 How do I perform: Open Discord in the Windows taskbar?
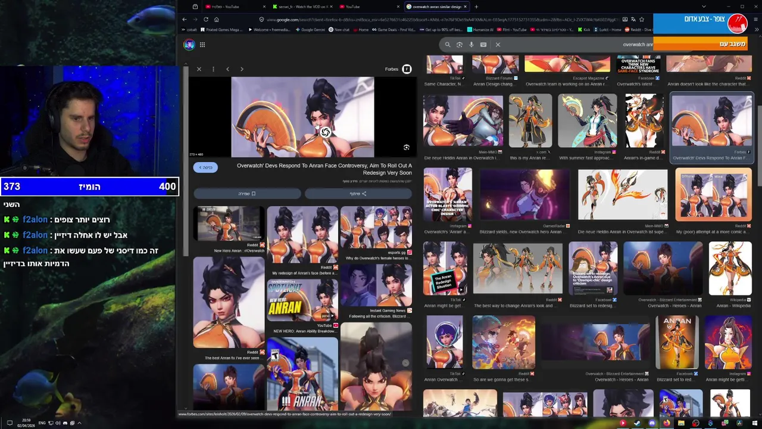652,423
